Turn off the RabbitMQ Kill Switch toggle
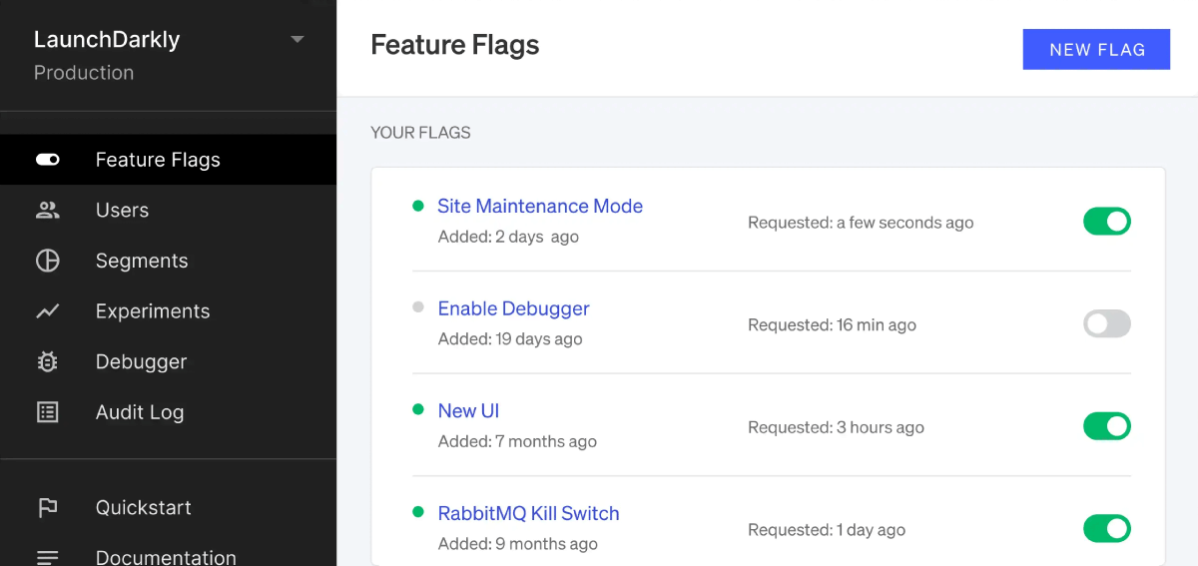 (1107, 528)
